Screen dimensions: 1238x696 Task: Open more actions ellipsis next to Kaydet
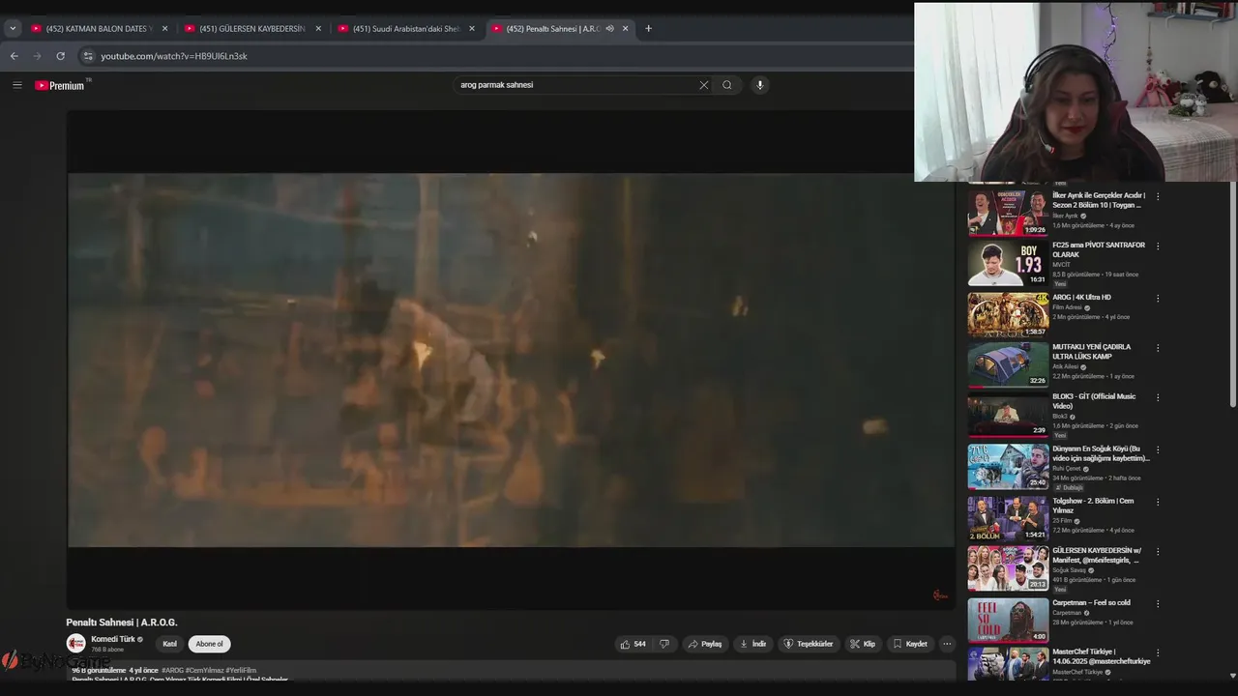click(947, 644)
